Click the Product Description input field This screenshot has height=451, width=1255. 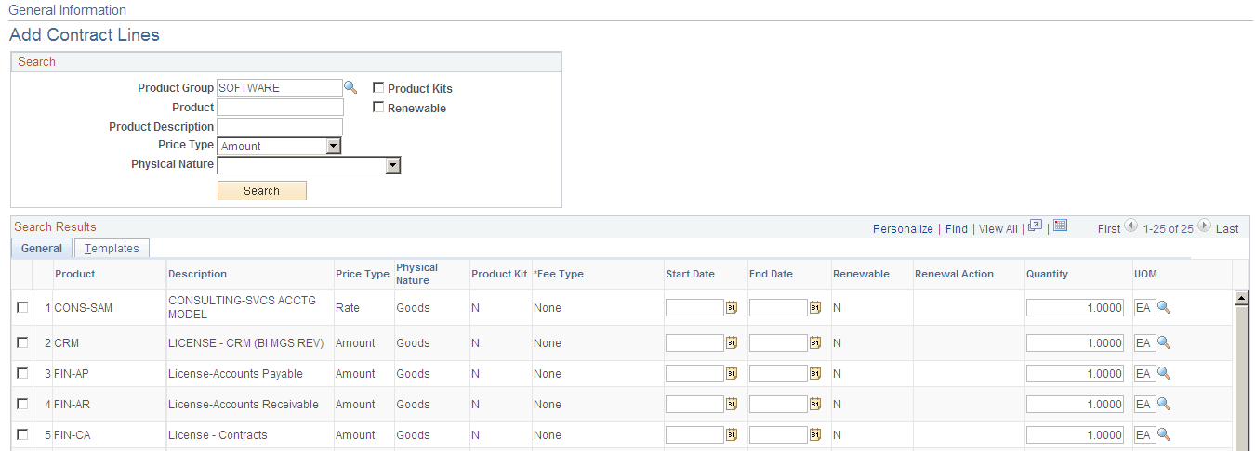[x=280, y=126]
